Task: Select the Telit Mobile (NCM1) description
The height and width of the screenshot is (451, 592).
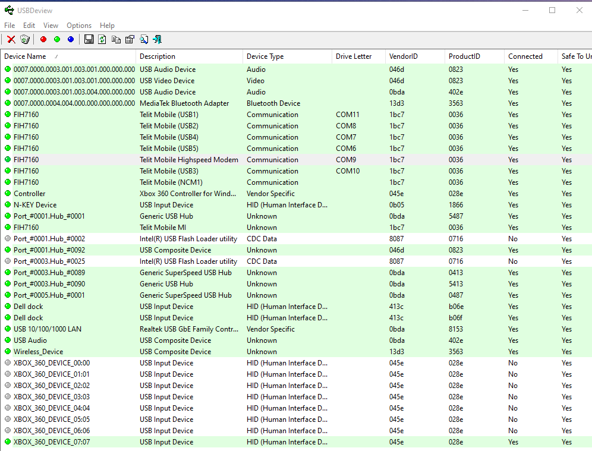Action: click(171, 182)
